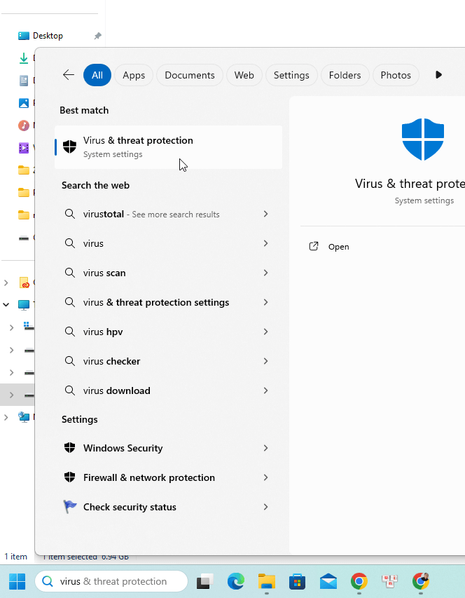Click Documents icon in Explorer sidebar
This screenshot has width=465, height=598.
pyautogui.click(x=24, y=81)
